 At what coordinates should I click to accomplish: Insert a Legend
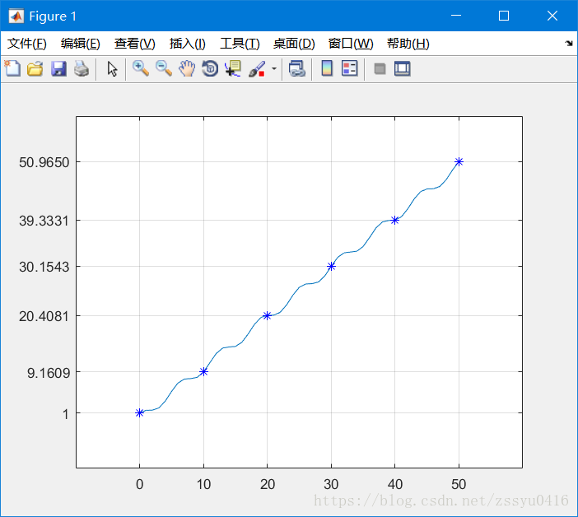point(349,68)
